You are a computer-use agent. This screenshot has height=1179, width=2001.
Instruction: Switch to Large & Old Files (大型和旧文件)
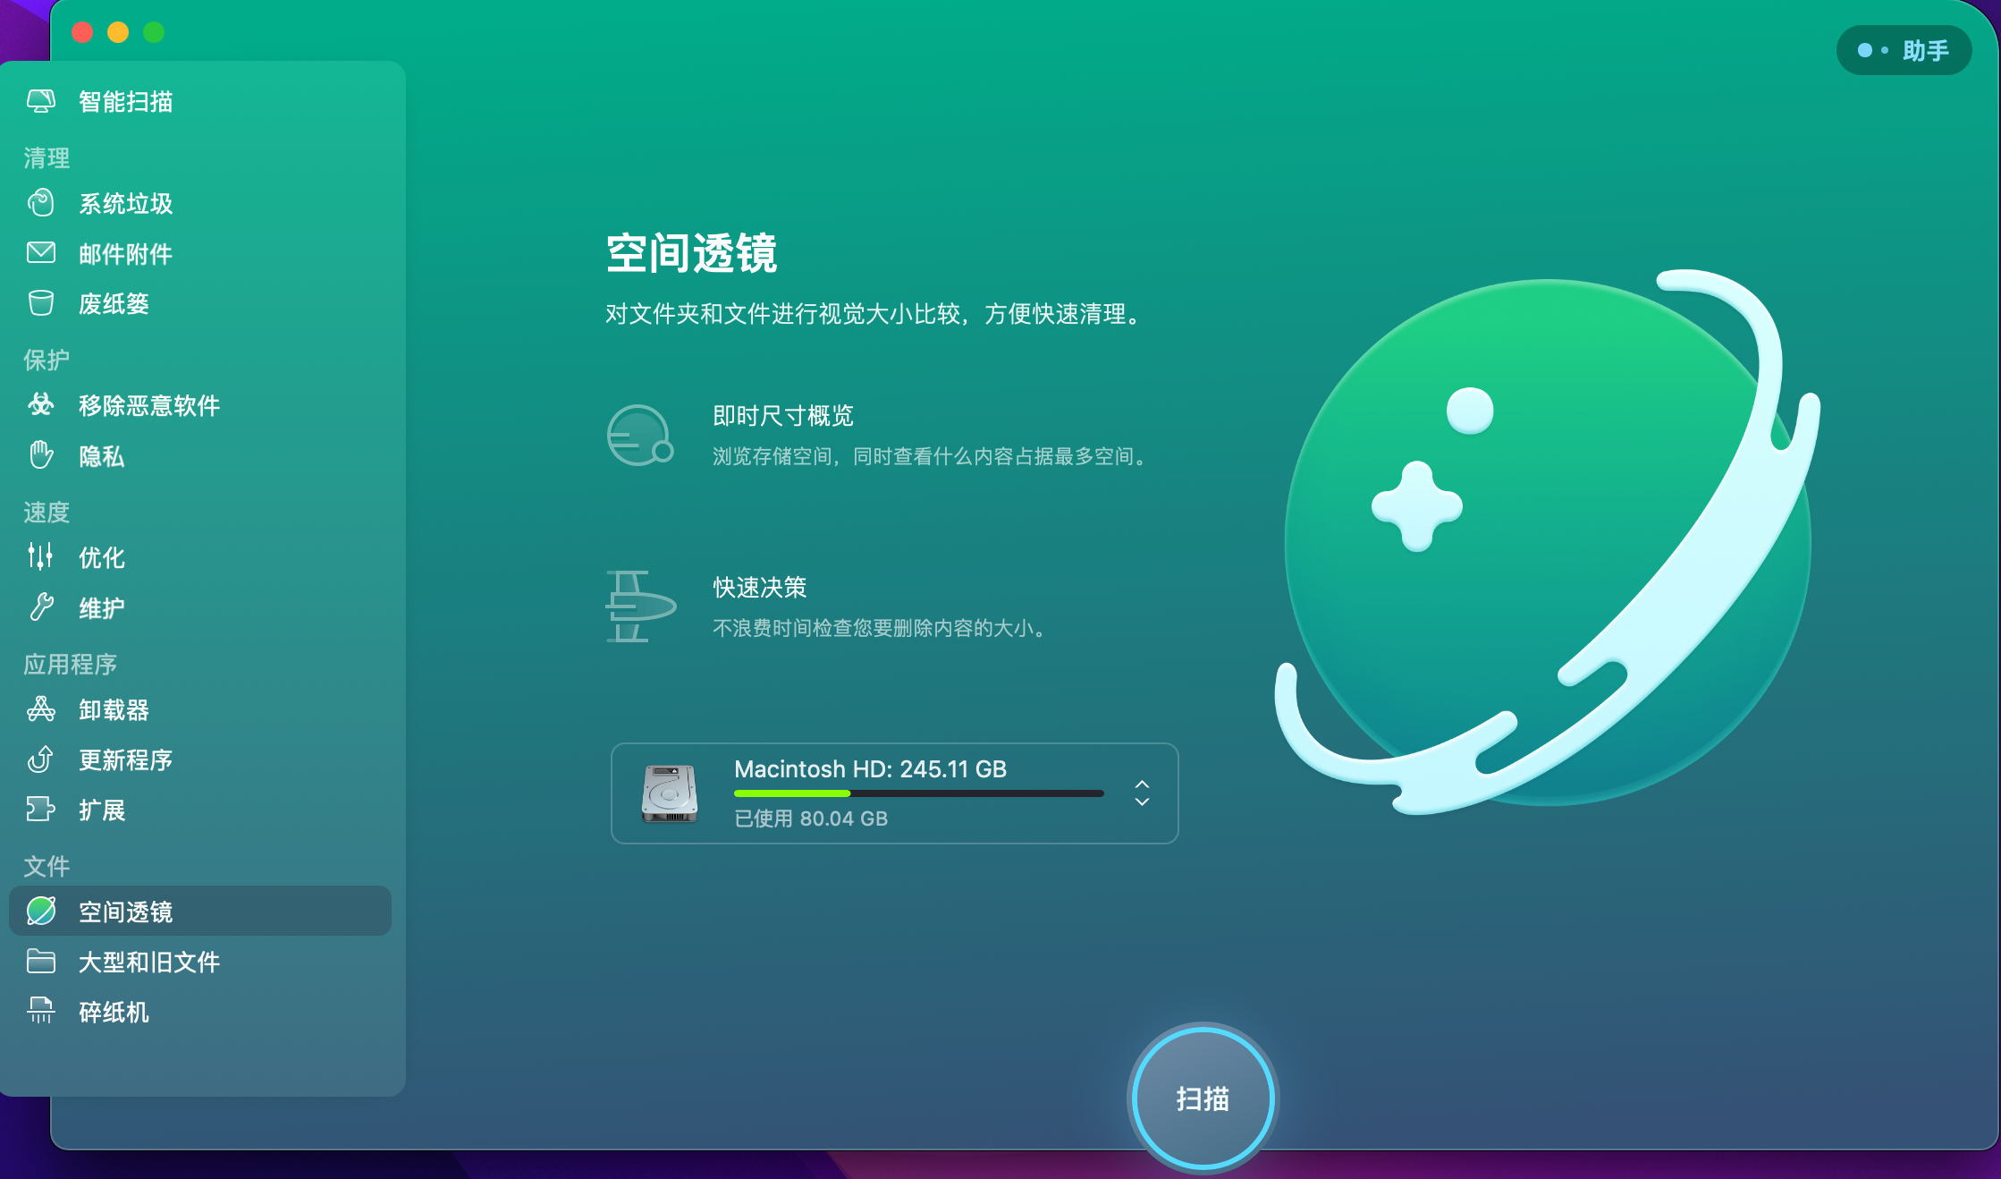click(x=148, y=962)
